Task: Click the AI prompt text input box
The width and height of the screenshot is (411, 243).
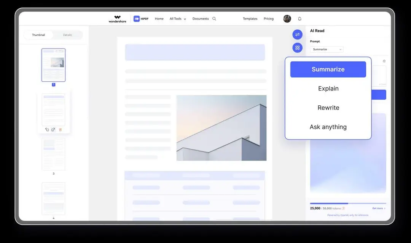Action: click(379, 75)
